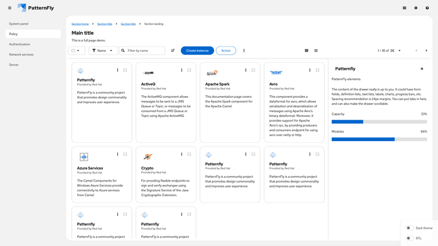Switch to list view
This screenshot has width=438, height=246.
tap(316, 50)
